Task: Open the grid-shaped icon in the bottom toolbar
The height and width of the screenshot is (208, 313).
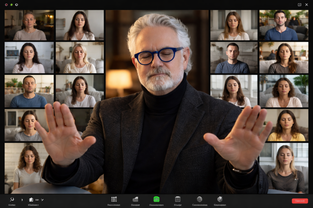Action: [114, 199]
